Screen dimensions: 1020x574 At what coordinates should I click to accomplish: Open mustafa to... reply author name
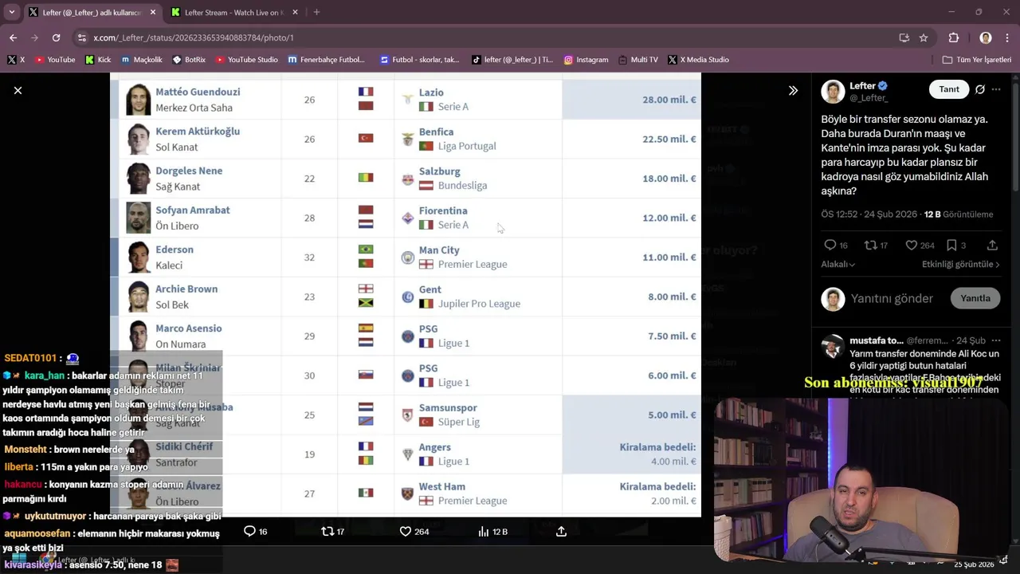[x=876, y=341]
